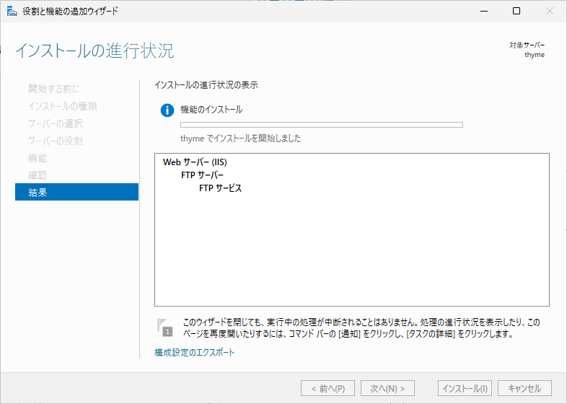The image size is (567, 404).
Task: Click the FTP サーバー entry
Action: pos(202,175)
